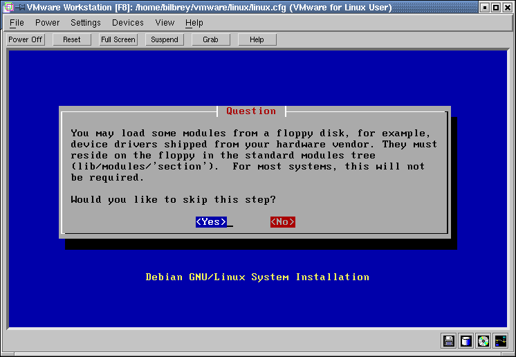Click the Grab toolbar button
The image size is (516, 357).
[210, 39]
